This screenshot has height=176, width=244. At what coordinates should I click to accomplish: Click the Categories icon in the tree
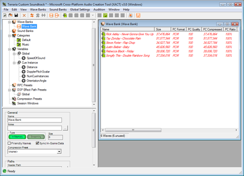14,35
